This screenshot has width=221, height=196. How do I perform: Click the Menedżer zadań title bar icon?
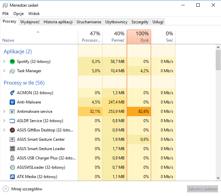click(5, 5)
